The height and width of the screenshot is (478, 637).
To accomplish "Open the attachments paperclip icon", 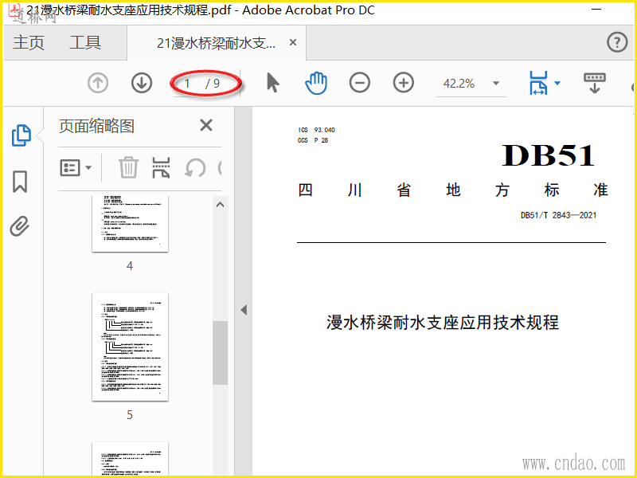I will tap(20, 226).
